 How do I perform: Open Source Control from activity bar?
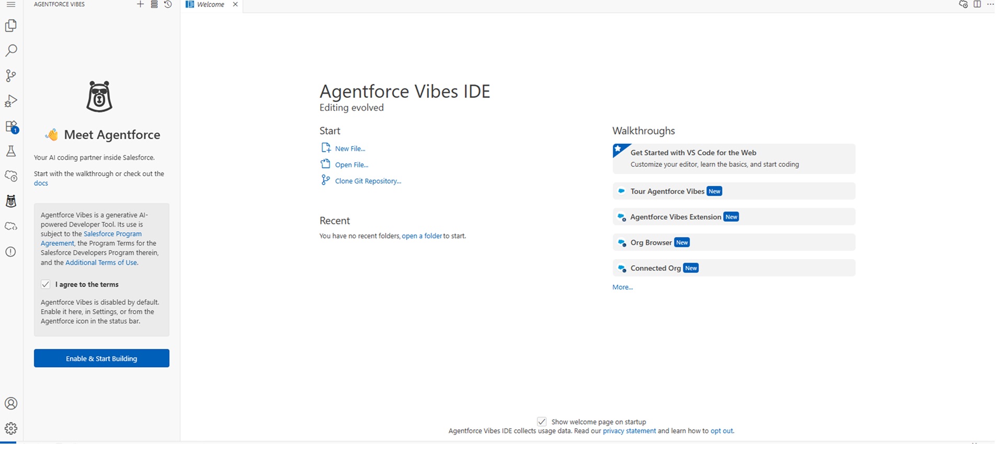click(x=11, y=76)
